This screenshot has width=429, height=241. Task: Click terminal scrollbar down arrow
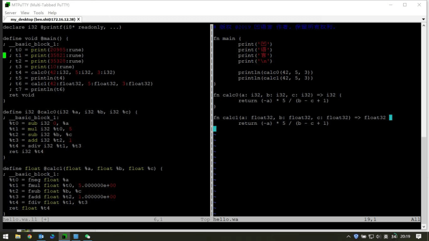pyautogui.click(x=423, y=226)
